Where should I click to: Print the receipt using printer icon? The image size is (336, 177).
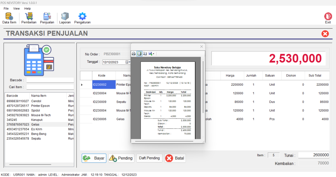click(x=134, y=54)
